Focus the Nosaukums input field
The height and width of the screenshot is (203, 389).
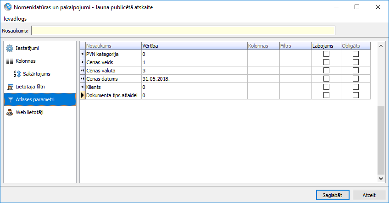pyautogui.click(x=183, y=31)
